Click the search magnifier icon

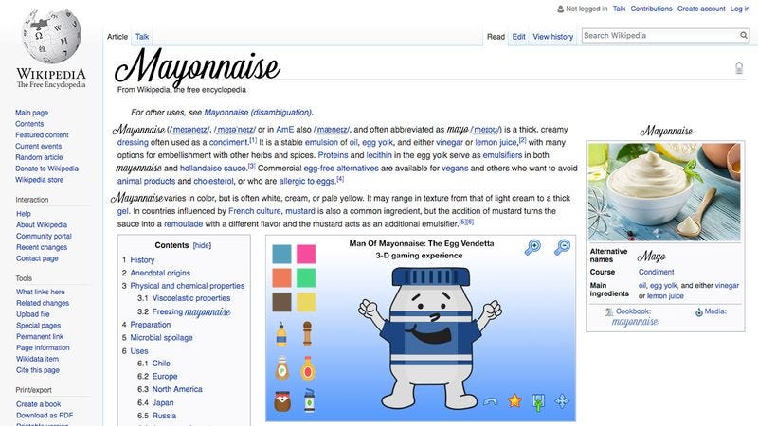744,35
